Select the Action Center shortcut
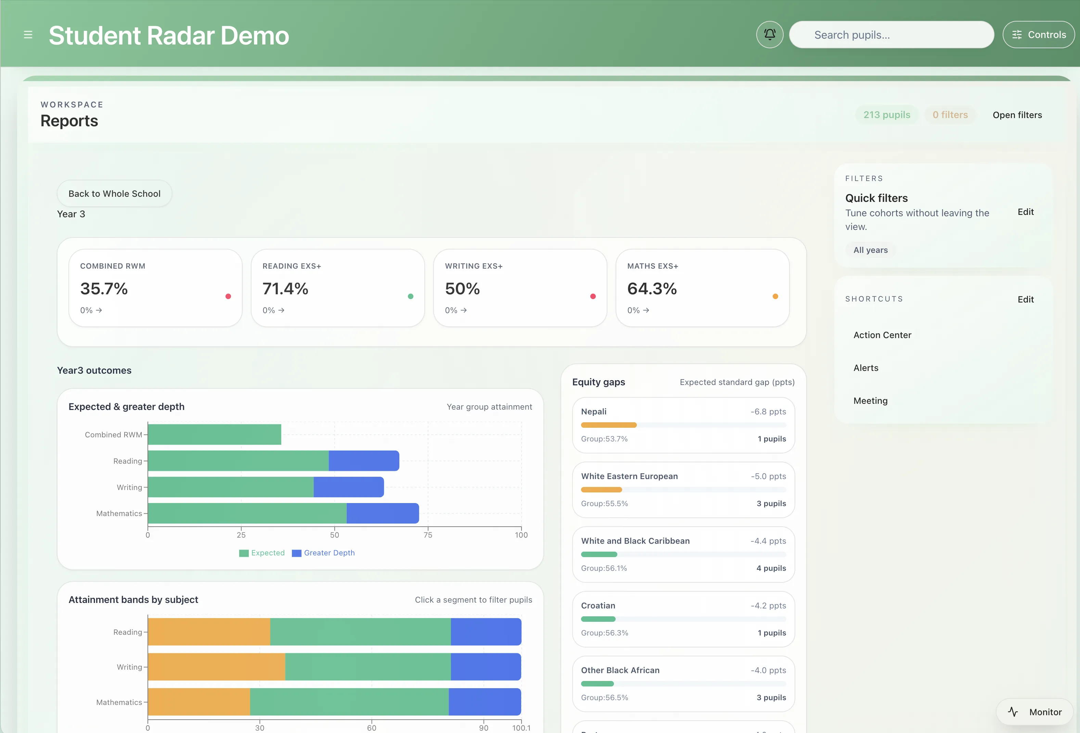 coord(882,335)
